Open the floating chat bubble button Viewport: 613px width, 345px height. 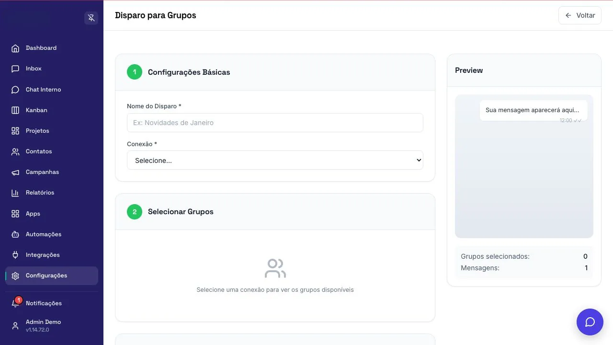590,322
